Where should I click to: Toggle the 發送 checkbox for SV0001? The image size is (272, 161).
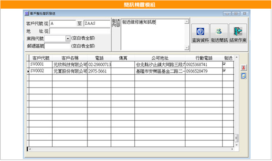[x=224, y=64]
